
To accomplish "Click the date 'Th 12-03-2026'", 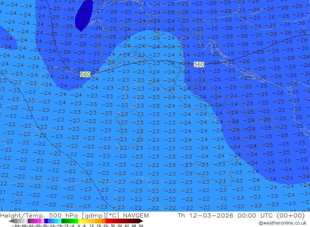I will (x=206, y=215).
